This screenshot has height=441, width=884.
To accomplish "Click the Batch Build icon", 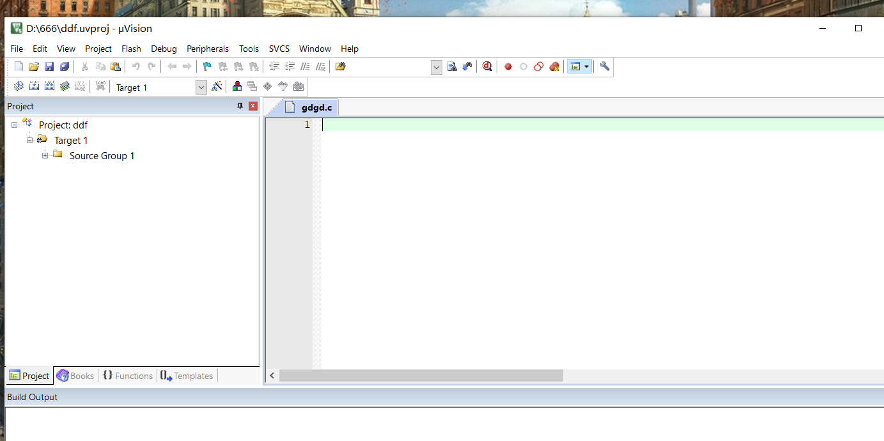I will click(65, 87).
